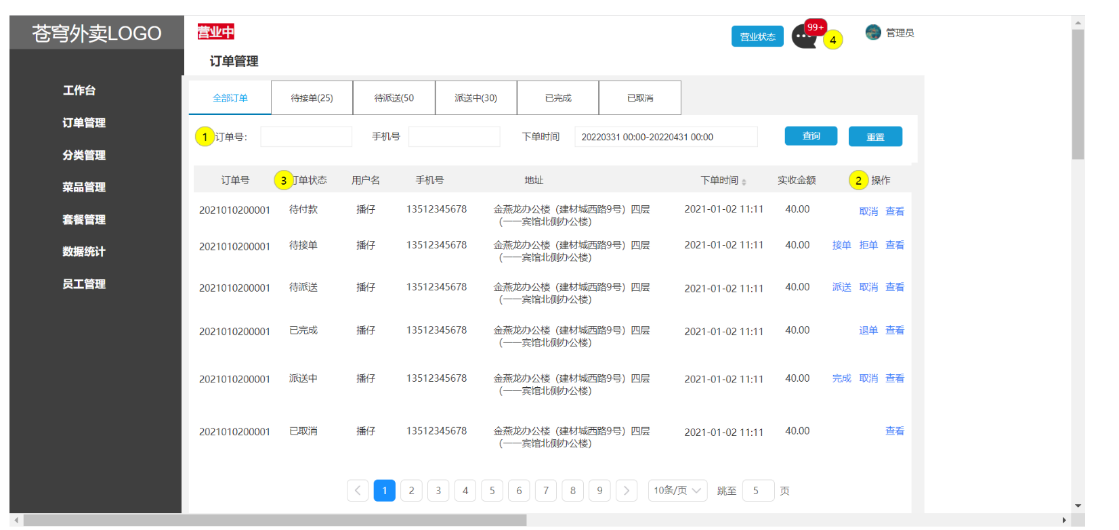Screen dimensions: 1119x530
Task: Open 订单管理 in sidebar
Action: 84,123
